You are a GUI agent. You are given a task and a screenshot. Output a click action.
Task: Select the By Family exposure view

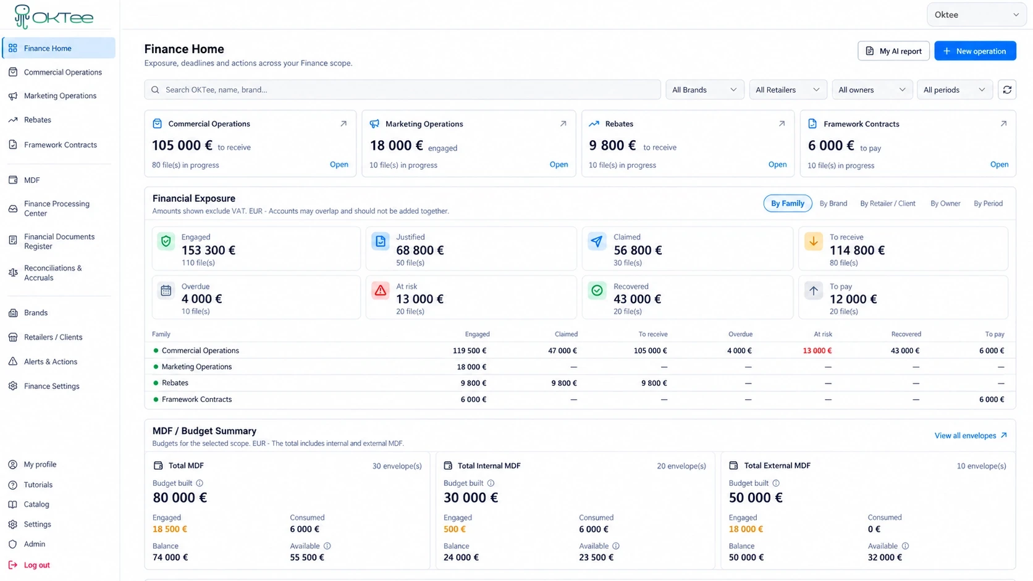coord(788,203)
